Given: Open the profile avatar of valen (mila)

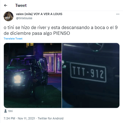Looking at the screenshot, I should [x=8, y=16].
